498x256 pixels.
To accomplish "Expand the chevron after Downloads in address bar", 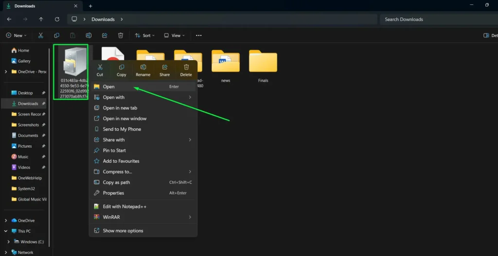I will pyautogui.click(x=122, y=19).
